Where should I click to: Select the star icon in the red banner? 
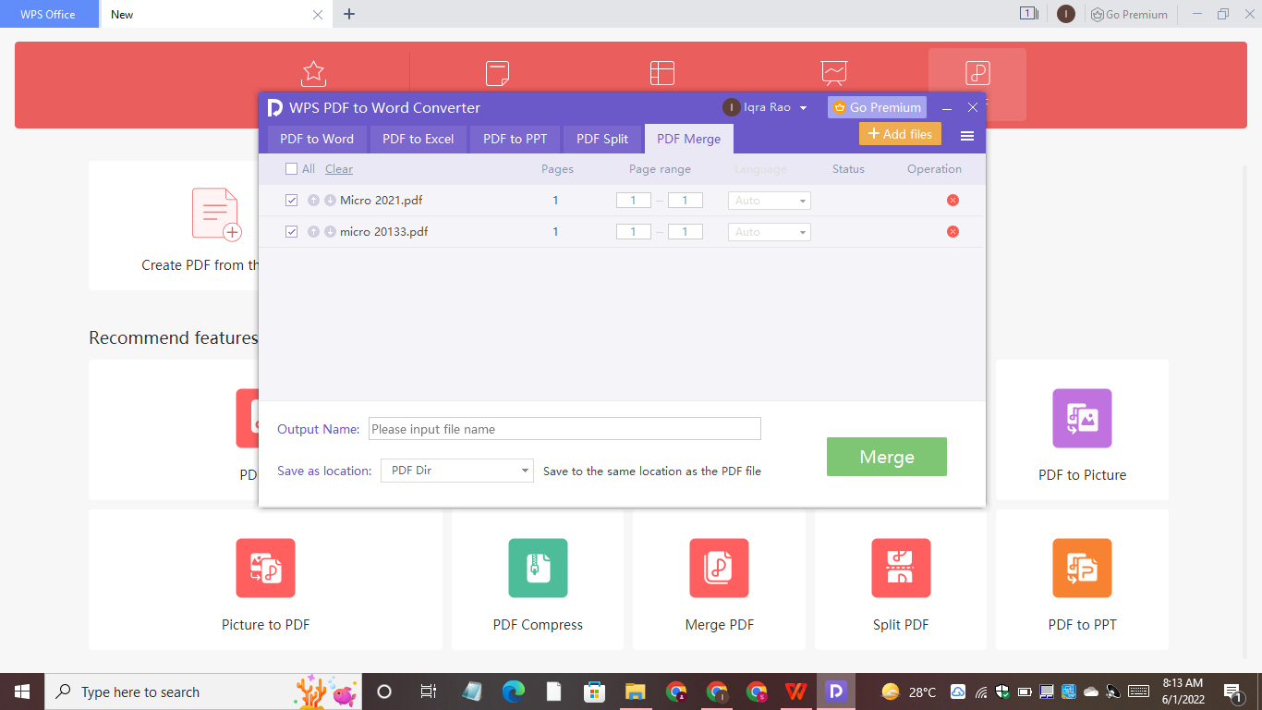point(314,73)
